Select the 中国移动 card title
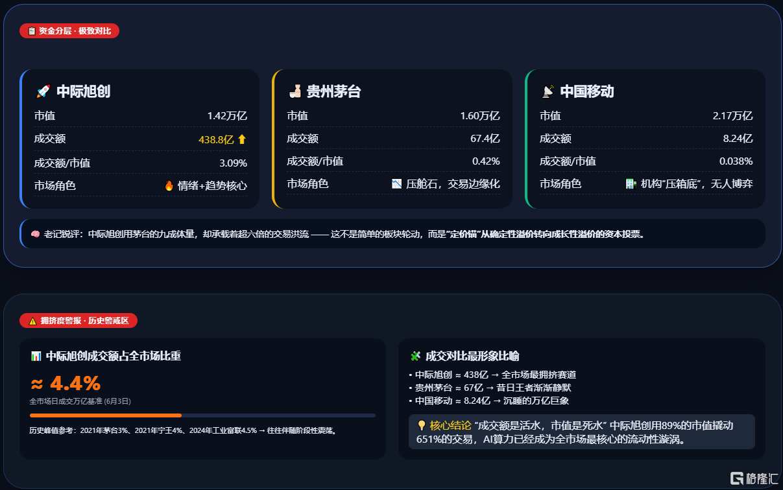Viewport: 783px width, 490px height. 586,91
